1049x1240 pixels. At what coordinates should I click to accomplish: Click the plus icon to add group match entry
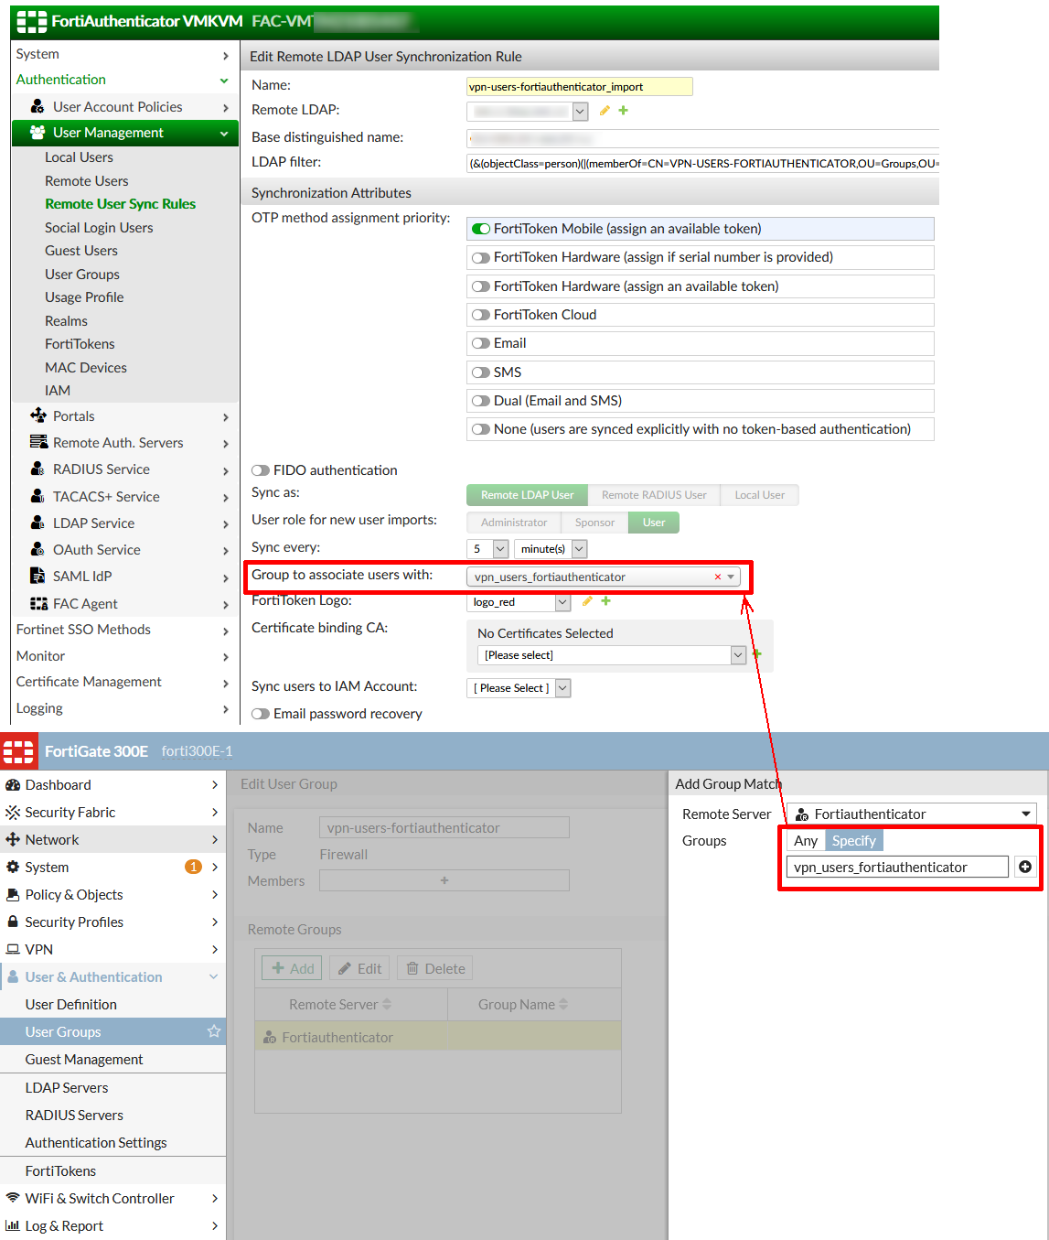[1025, 867]
